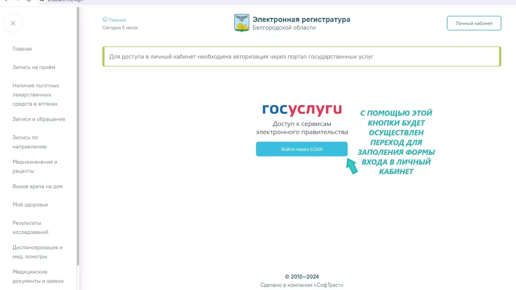Go to Записи и обращения

[39, 119]
